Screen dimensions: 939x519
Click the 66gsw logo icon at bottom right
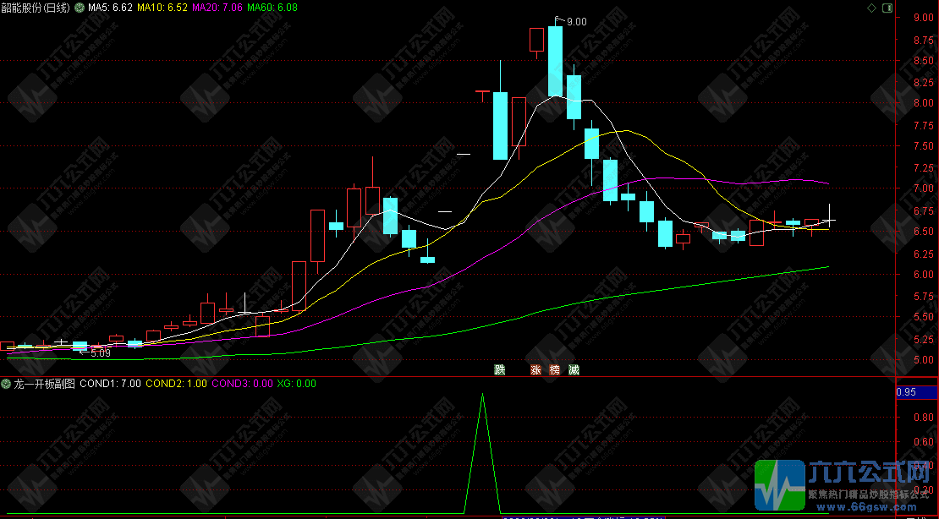779,485
